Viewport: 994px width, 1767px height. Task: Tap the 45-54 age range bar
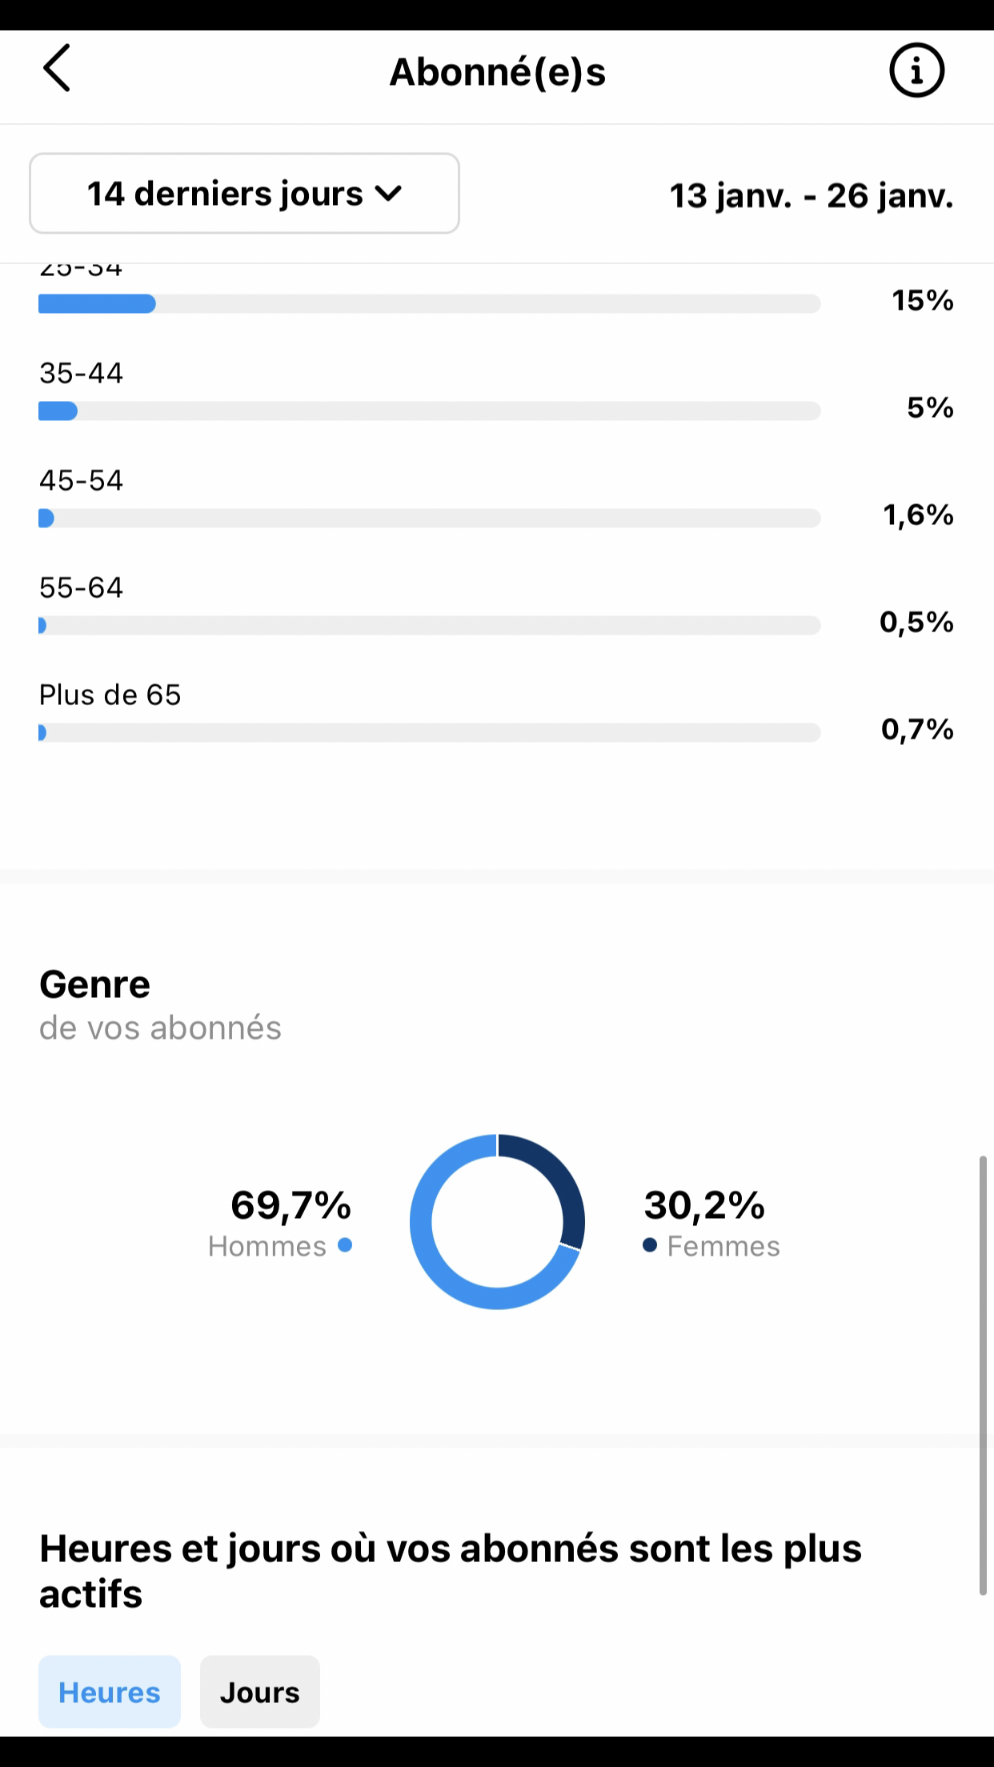429,519
